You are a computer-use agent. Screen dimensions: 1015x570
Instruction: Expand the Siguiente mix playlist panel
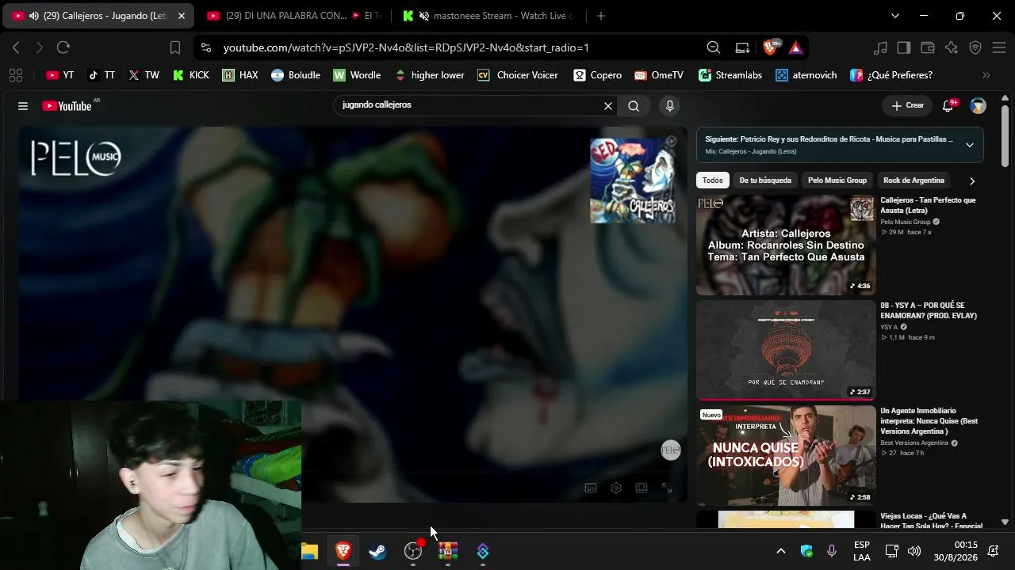(x=969, y=145)
